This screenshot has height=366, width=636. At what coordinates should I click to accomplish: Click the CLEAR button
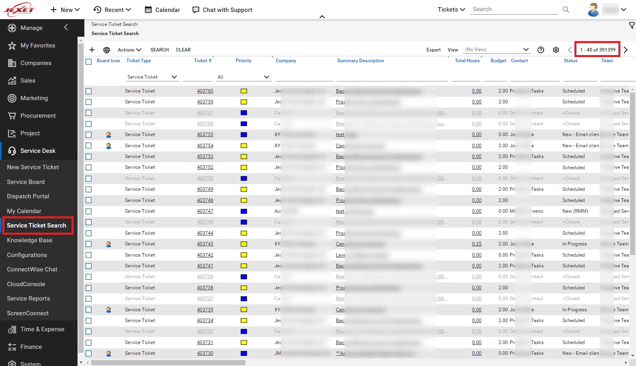pyautogui.click(x=183, y=50)
